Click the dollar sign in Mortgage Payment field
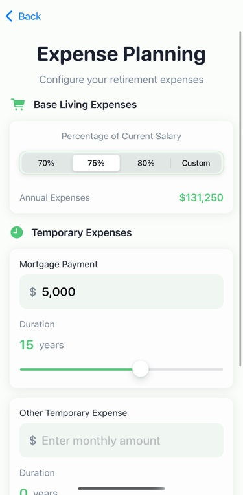The width and height of the screenshot is (243, 495). click(x=32, y=292)
